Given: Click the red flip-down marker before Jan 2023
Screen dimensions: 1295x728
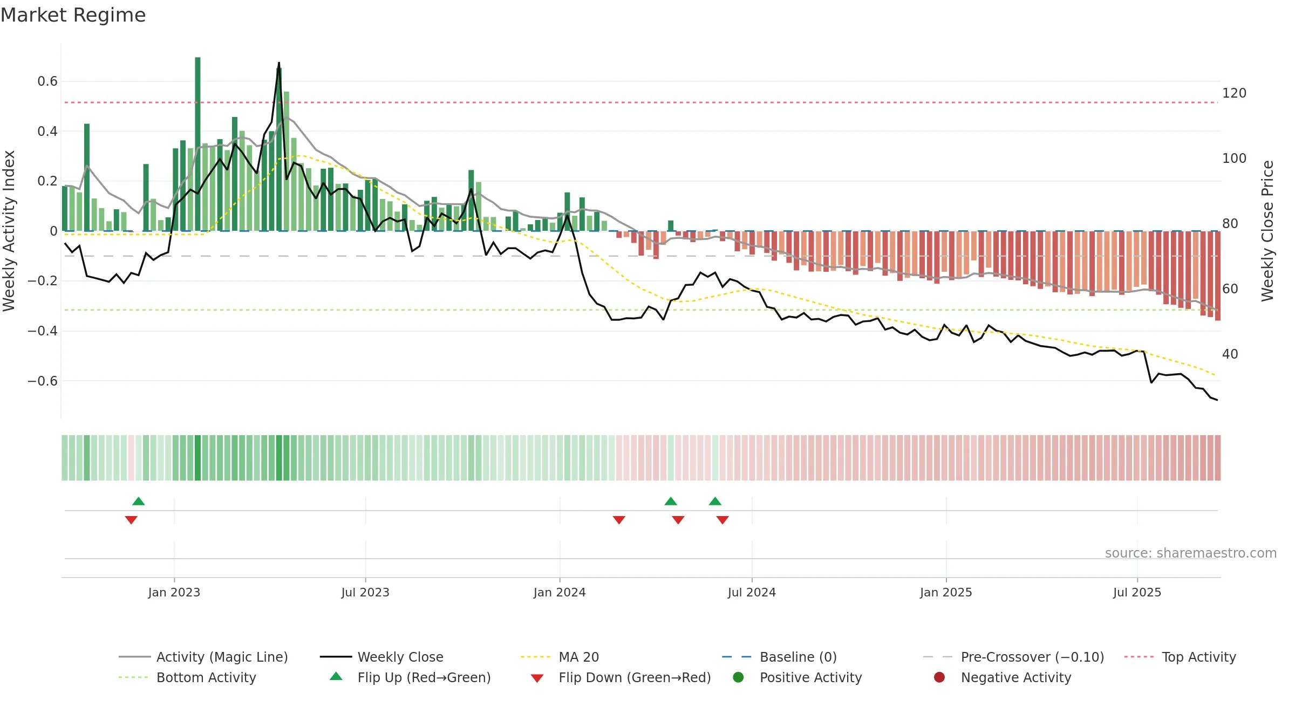Looking at the screenshot, I should pyautogui.click(x=131, y=520).
